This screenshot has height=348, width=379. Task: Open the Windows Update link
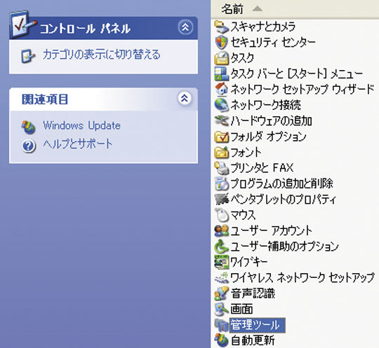click(81, 125)
